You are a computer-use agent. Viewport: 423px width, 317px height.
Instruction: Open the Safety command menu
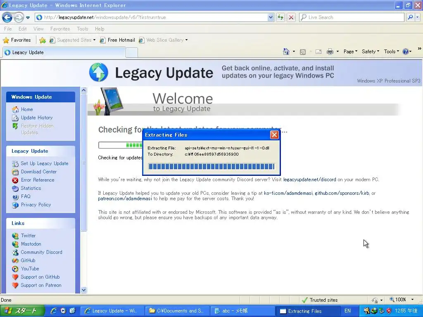pyautogui.click(x=371, y=52)
